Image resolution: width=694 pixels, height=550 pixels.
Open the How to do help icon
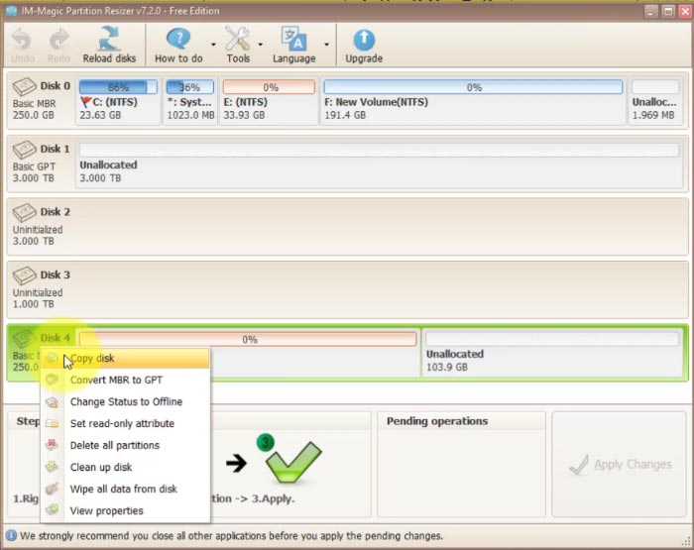(178, 39)
